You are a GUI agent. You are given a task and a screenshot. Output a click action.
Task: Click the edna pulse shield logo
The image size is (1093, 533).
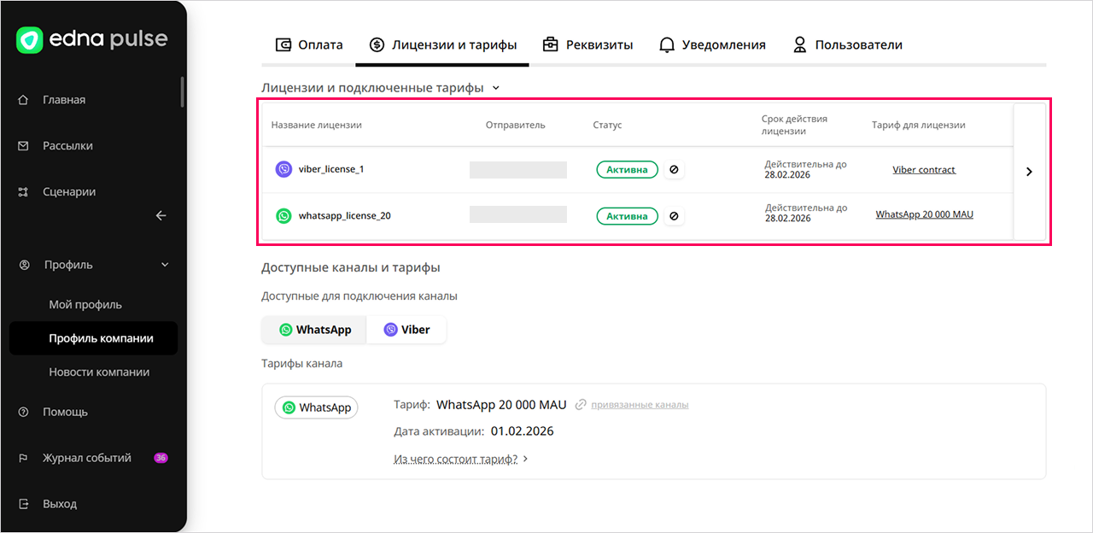coord(30,40)
